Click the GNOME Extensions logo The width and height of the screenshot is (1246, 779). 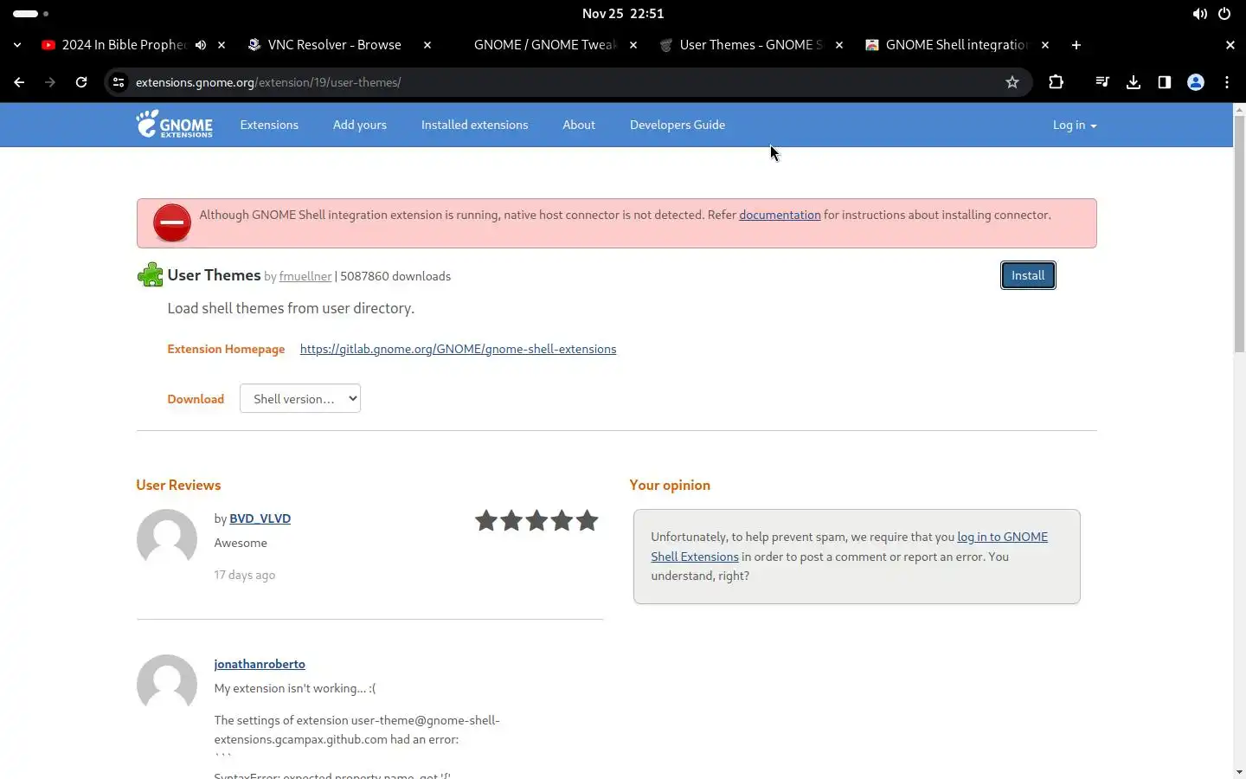point(174,124)
